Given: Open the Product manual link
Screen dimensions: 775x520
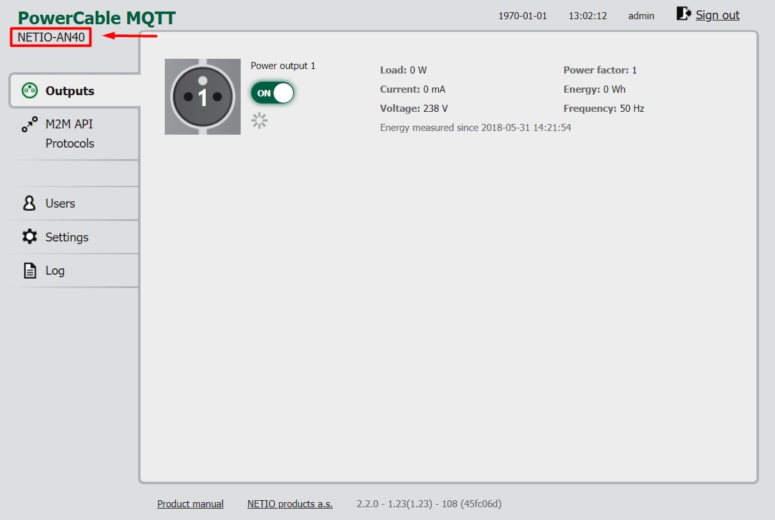Looking at the screenshot, I should pyautogui.click(x=190, y=504).
